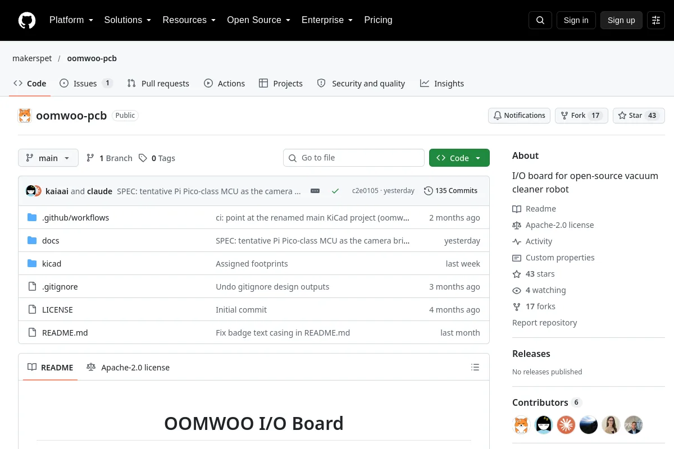Viewport: 674px width, 449px height.
Task: Click the Sign up button
Action: 621,20
